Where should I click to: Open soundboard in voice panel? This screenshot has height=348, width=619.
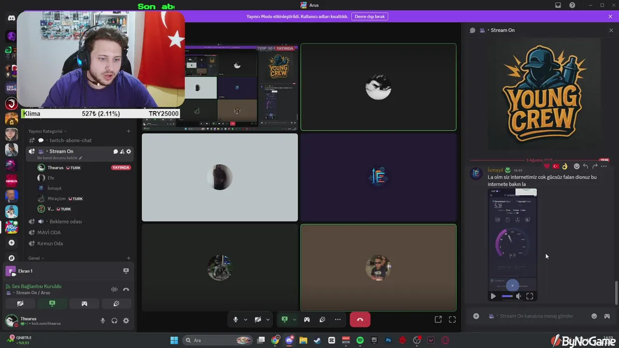(116, 304)
